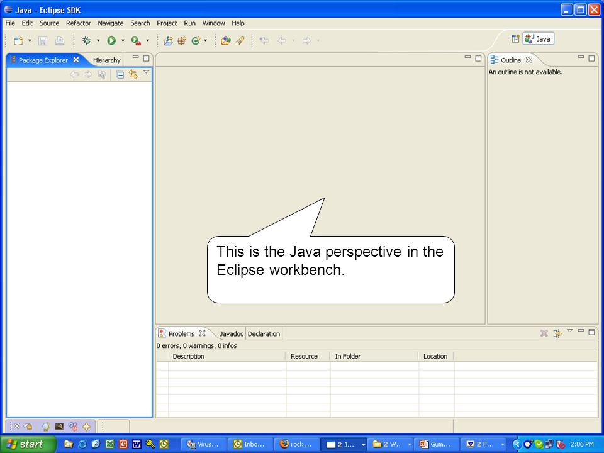The width and height of the screenshot is (604, 453).
Task: Switch to the Hierarchy tab
Action: (107, 60)
